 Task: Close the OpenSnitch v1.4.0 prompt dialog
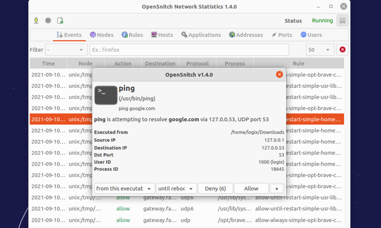click(279, 74)
